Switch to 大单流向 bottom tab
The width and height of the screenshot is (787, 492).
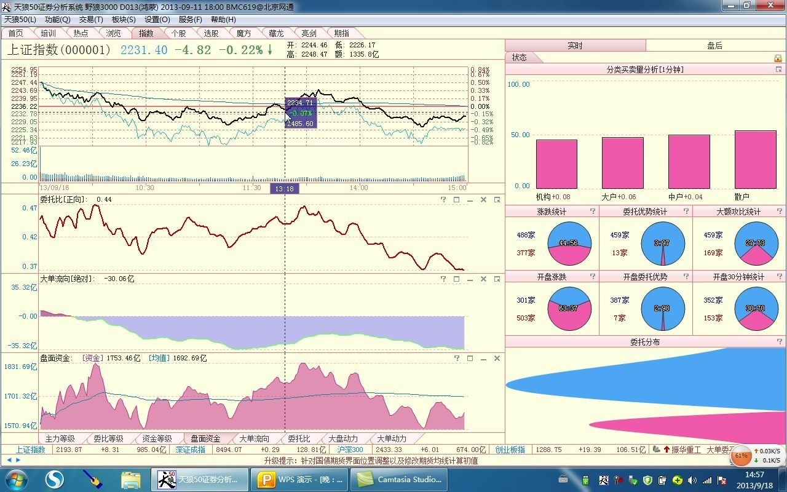point(255,438)
